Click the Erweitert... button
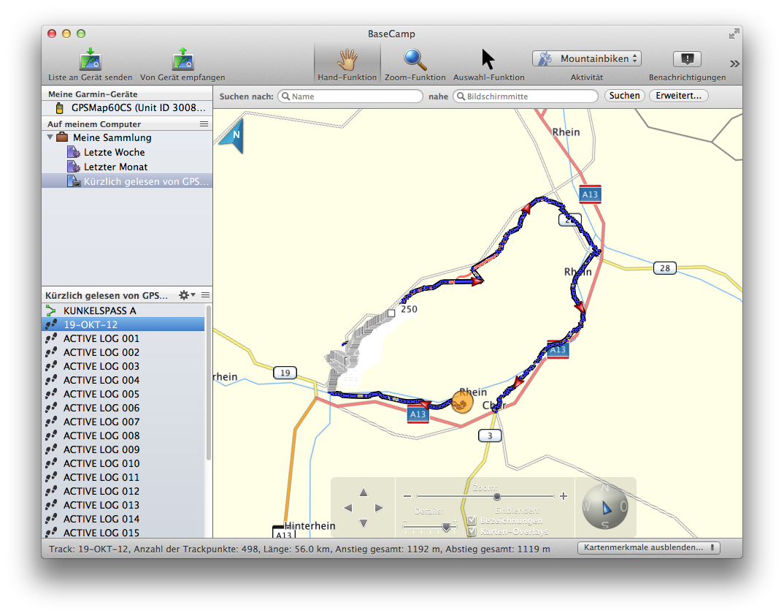 pos(678,96)
